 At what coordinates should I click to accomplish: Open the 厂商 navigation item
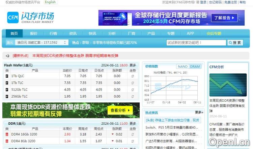point(132,33)
